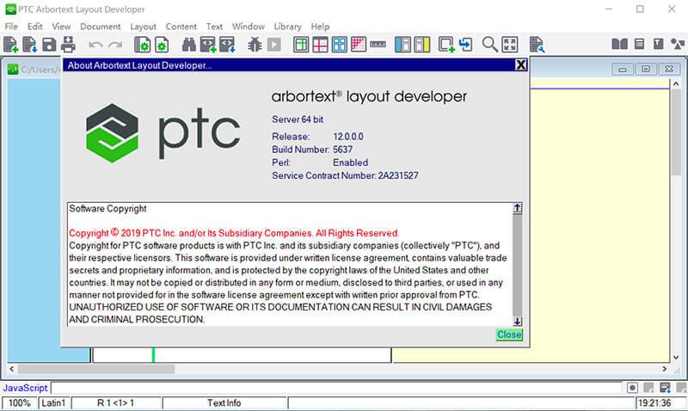Click the gray play run icon
The height and width of the screenshot is (411, 688).
click(x=273, y=45)
